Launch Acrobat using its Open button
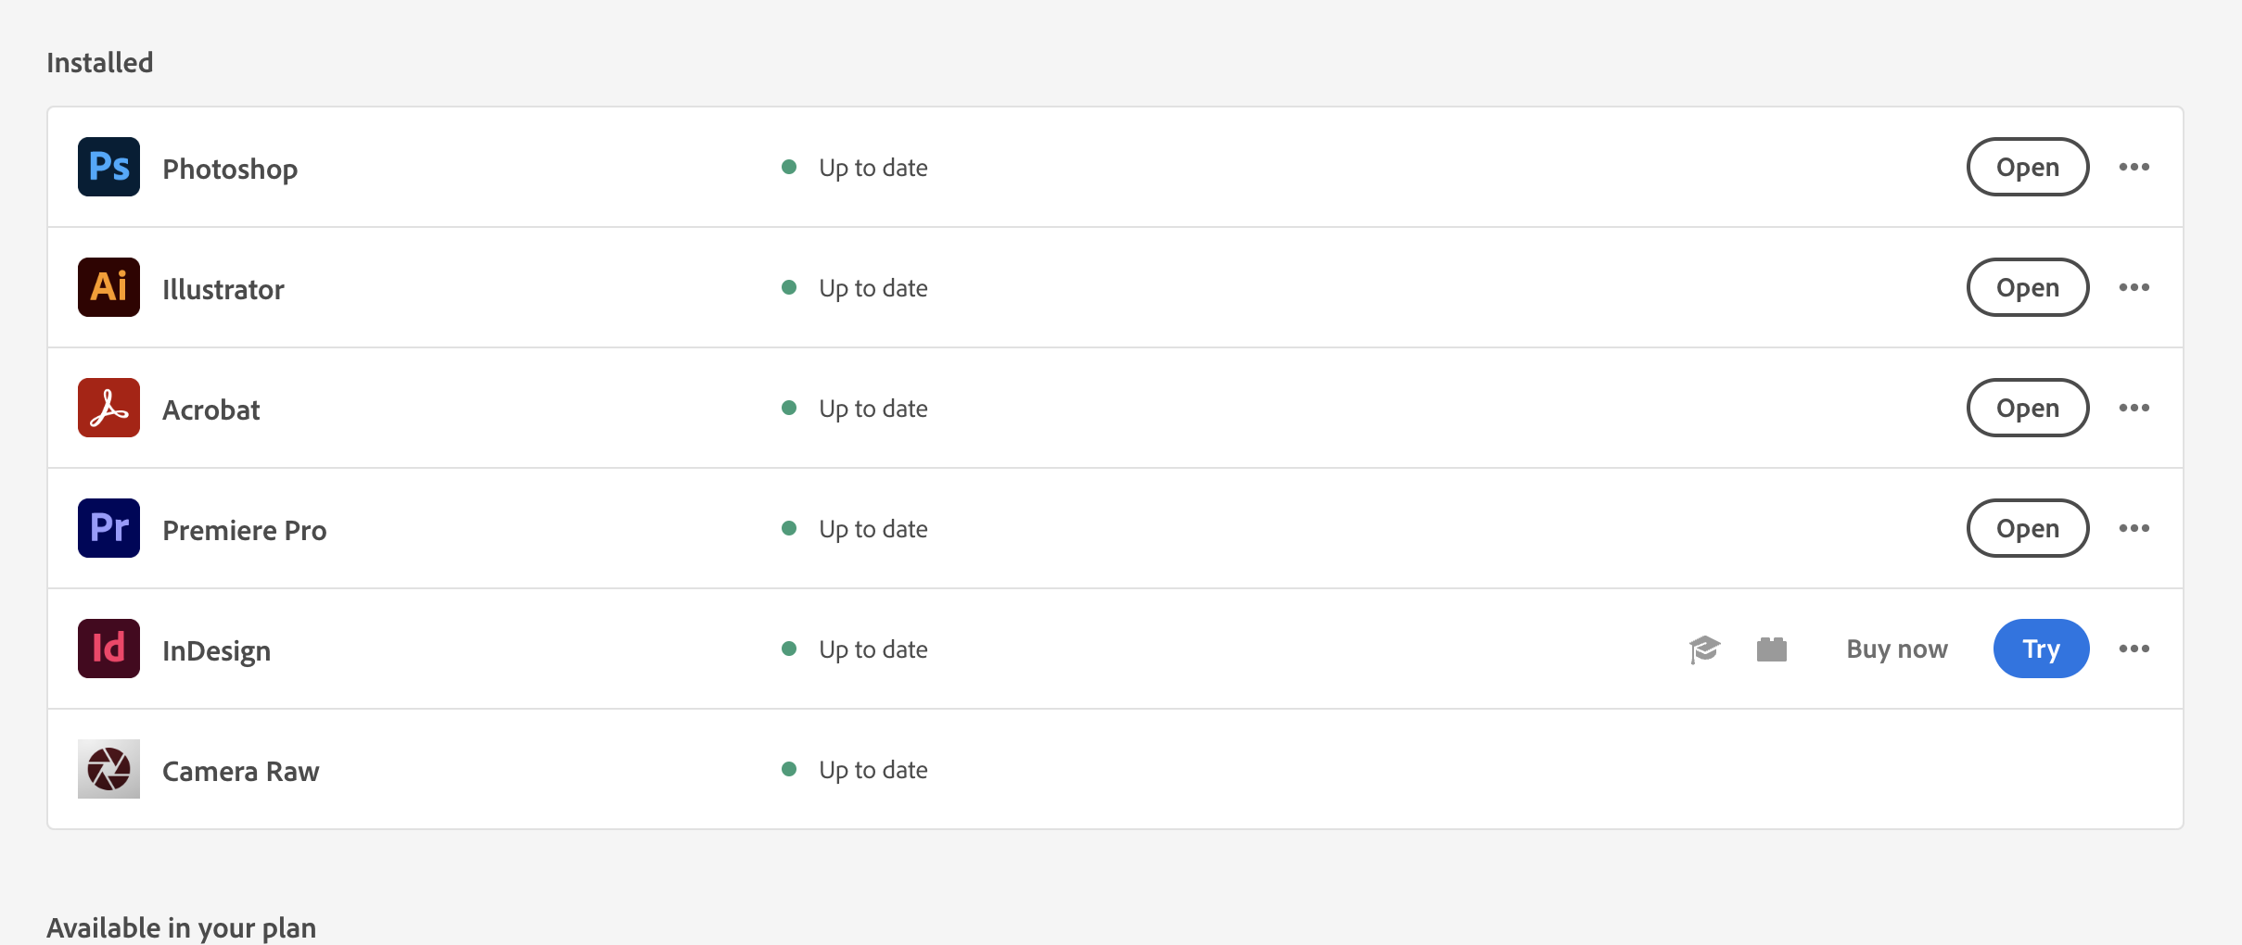The height and width of the screenshot is (945, 2242). [2027, 408]
